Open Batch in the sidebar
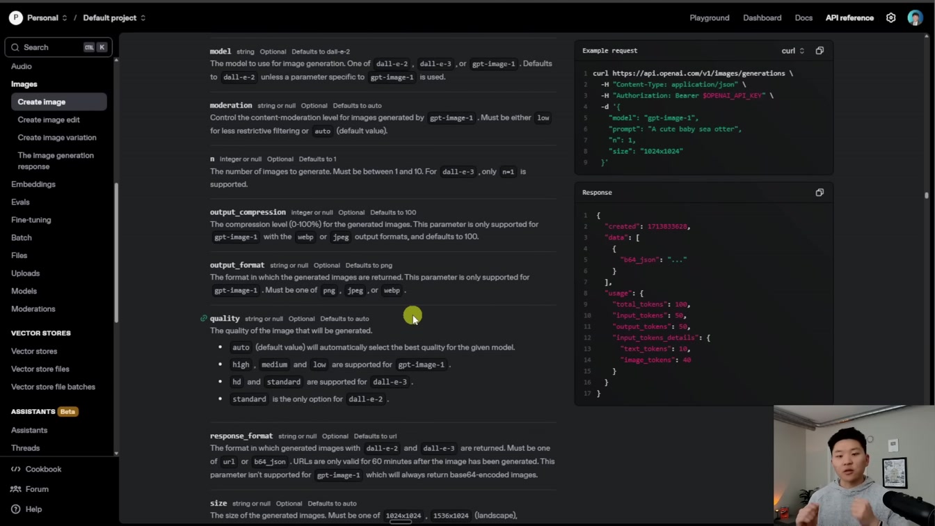Screen dimensions: 935x526 tap(22, 238)
